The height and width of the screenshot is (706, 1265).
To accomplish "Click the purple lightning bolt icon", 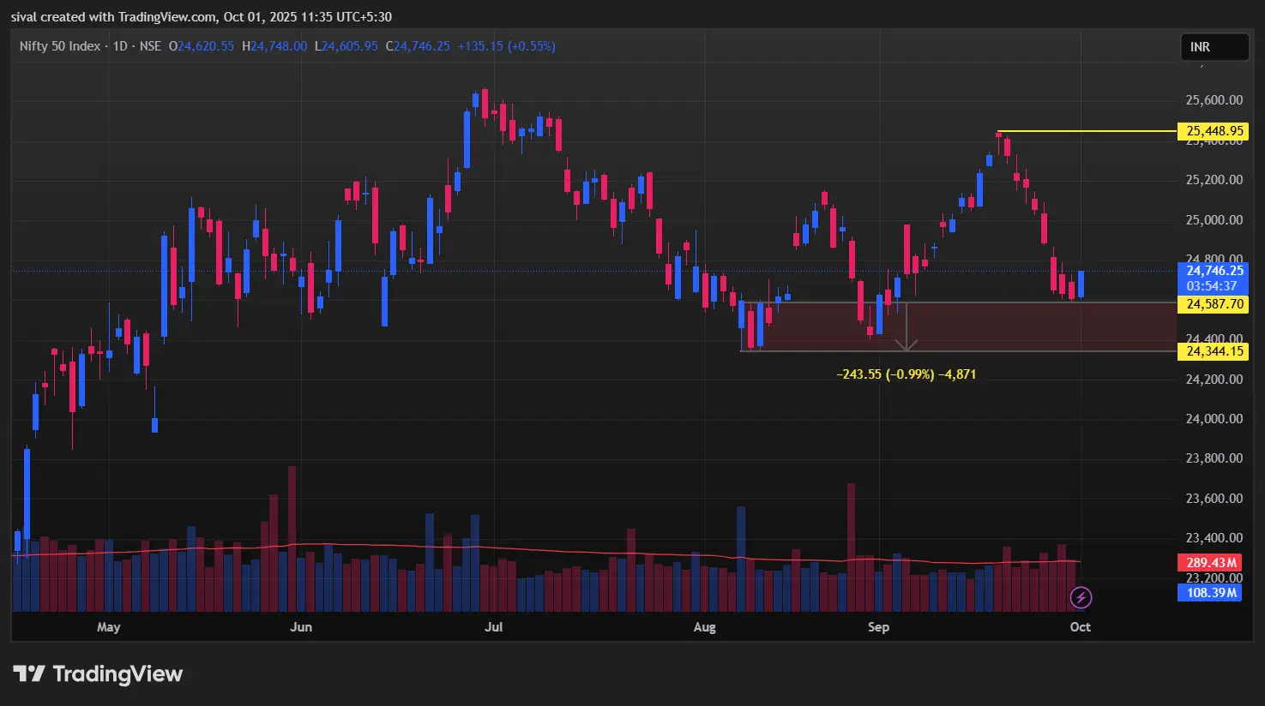I will click(1081, 597).
